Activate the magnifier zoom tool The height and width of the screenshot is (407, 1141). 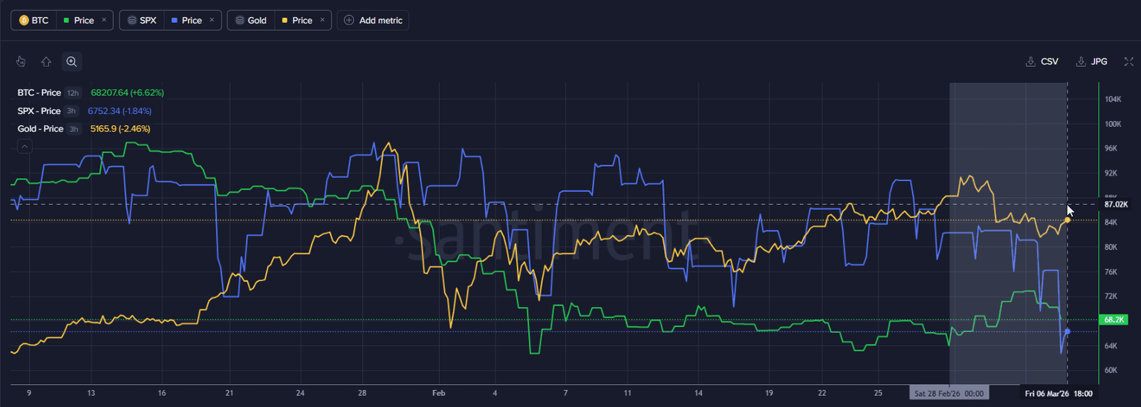[71, 62]
